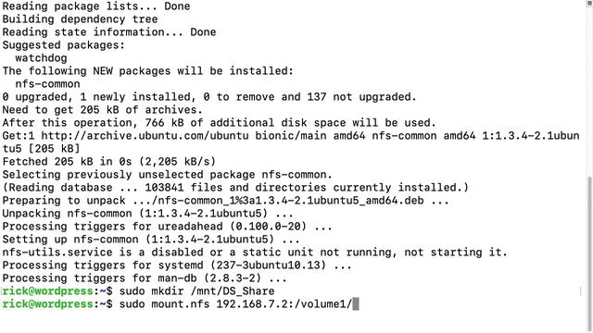
Task: Click the 'nfs-utils.service' text
Action: click(57, 253)
